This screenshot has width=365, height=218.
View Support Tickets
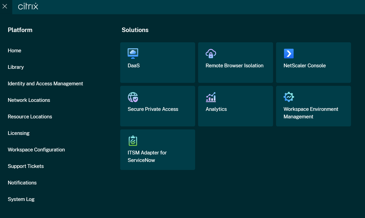pos(26,166)
